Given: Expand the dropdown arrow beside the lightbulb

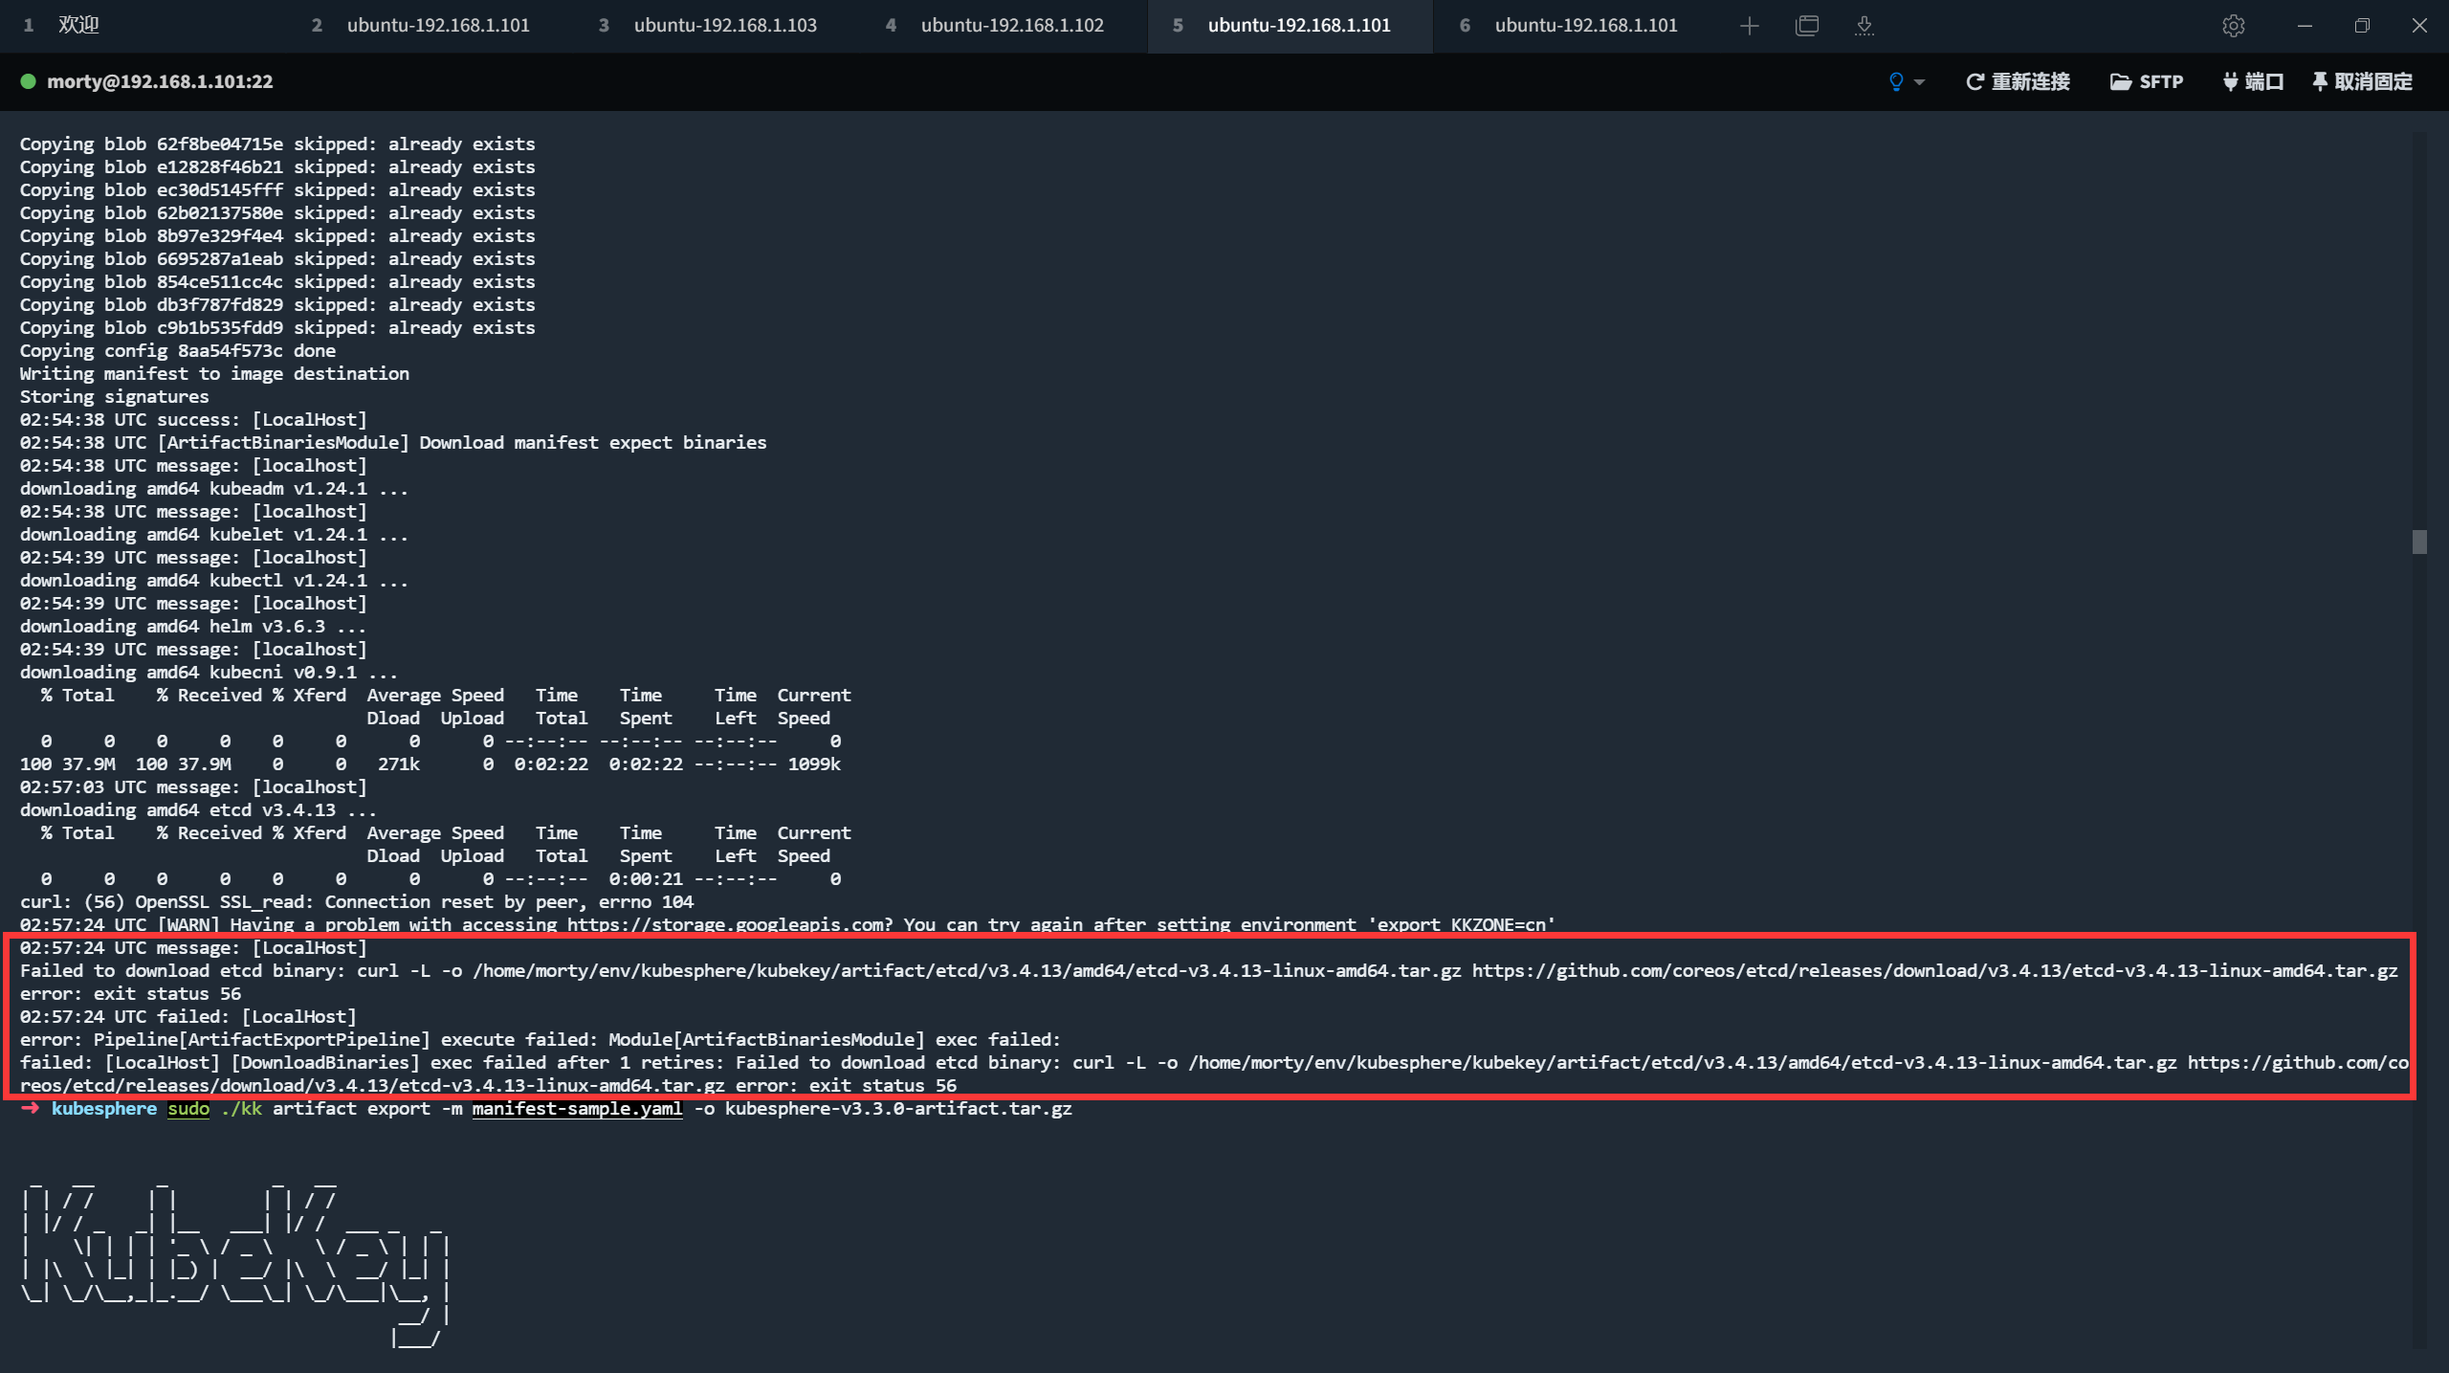Looking at the screenshot, I should [x=1918, y=82].
